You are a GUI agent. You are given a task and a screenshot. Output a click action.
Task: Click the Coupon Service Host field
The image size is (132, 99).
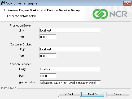tap(70, 69)
